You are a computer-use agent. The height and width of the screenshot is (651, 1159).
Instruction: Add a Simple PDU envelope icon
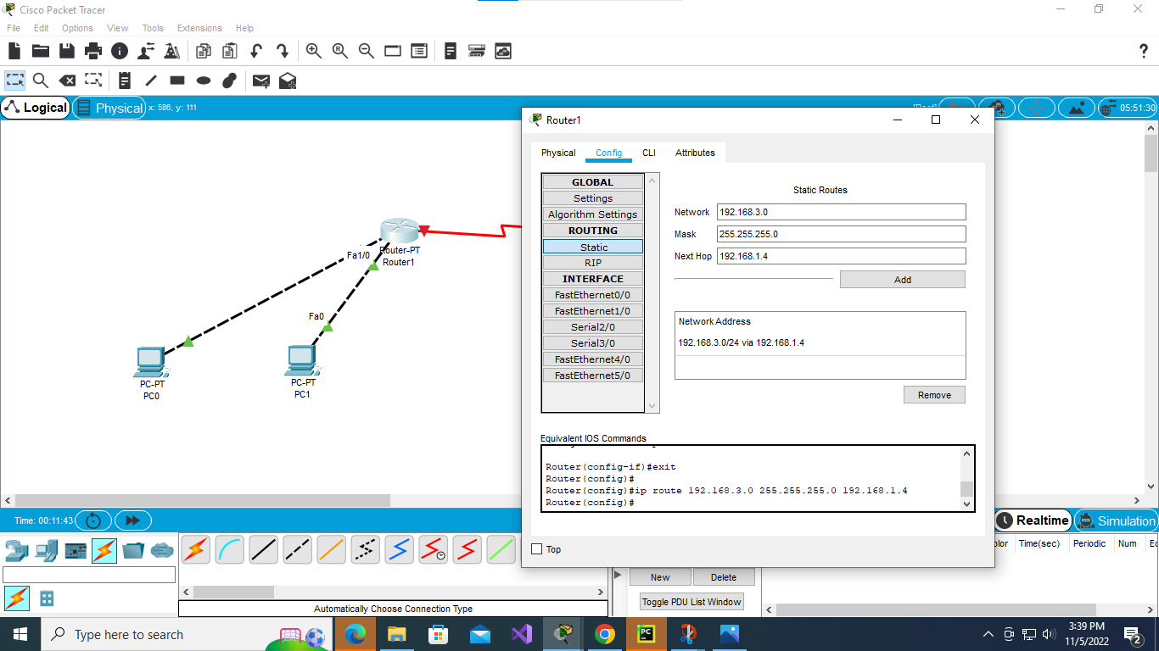(x=261, y=81)
